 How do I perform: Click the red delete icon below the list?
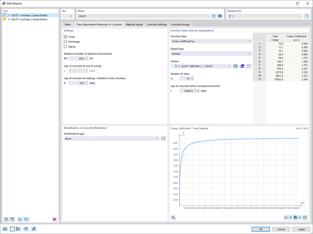point(54,219)
